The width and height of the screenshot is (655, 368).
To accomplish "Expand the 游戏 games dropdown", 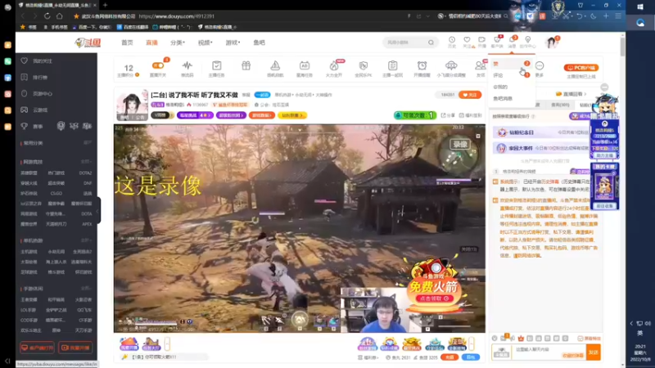I will tap(233, 43).
